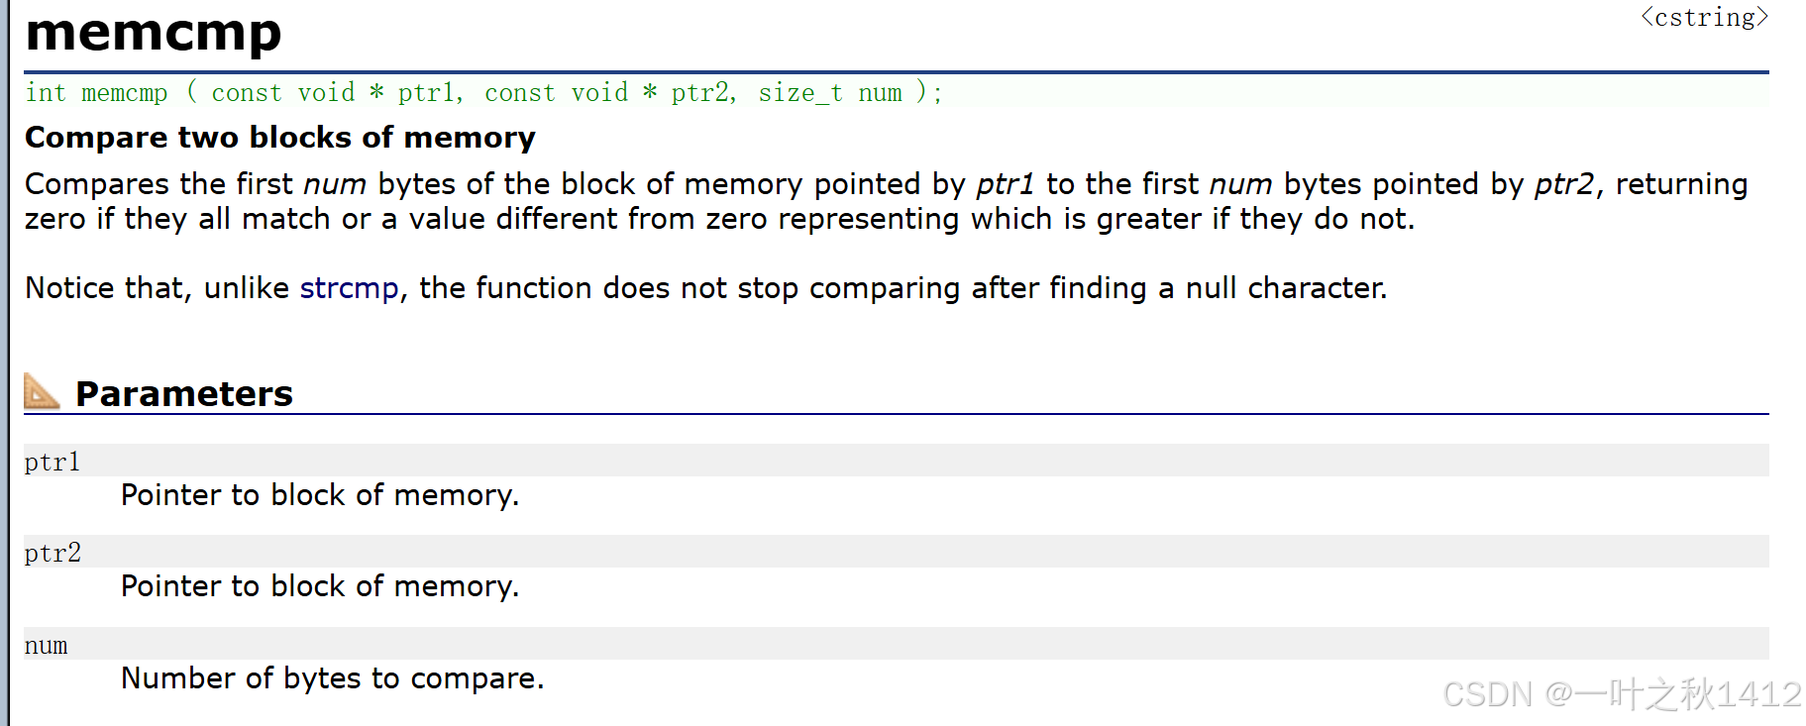Click ptr1 'Pointer to block of memory' description
This screenshot has width=1806, height=726.
point(320,495)
